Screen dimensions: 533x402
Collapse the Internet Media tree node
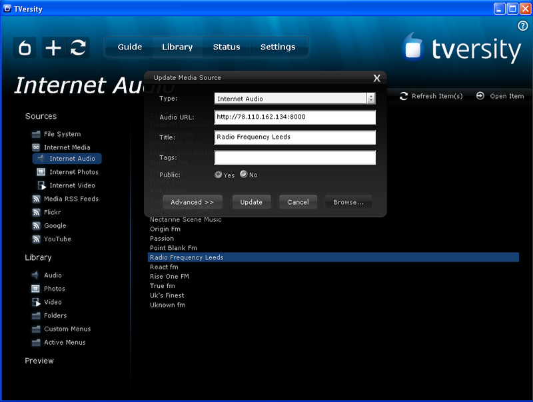point(36,147)
